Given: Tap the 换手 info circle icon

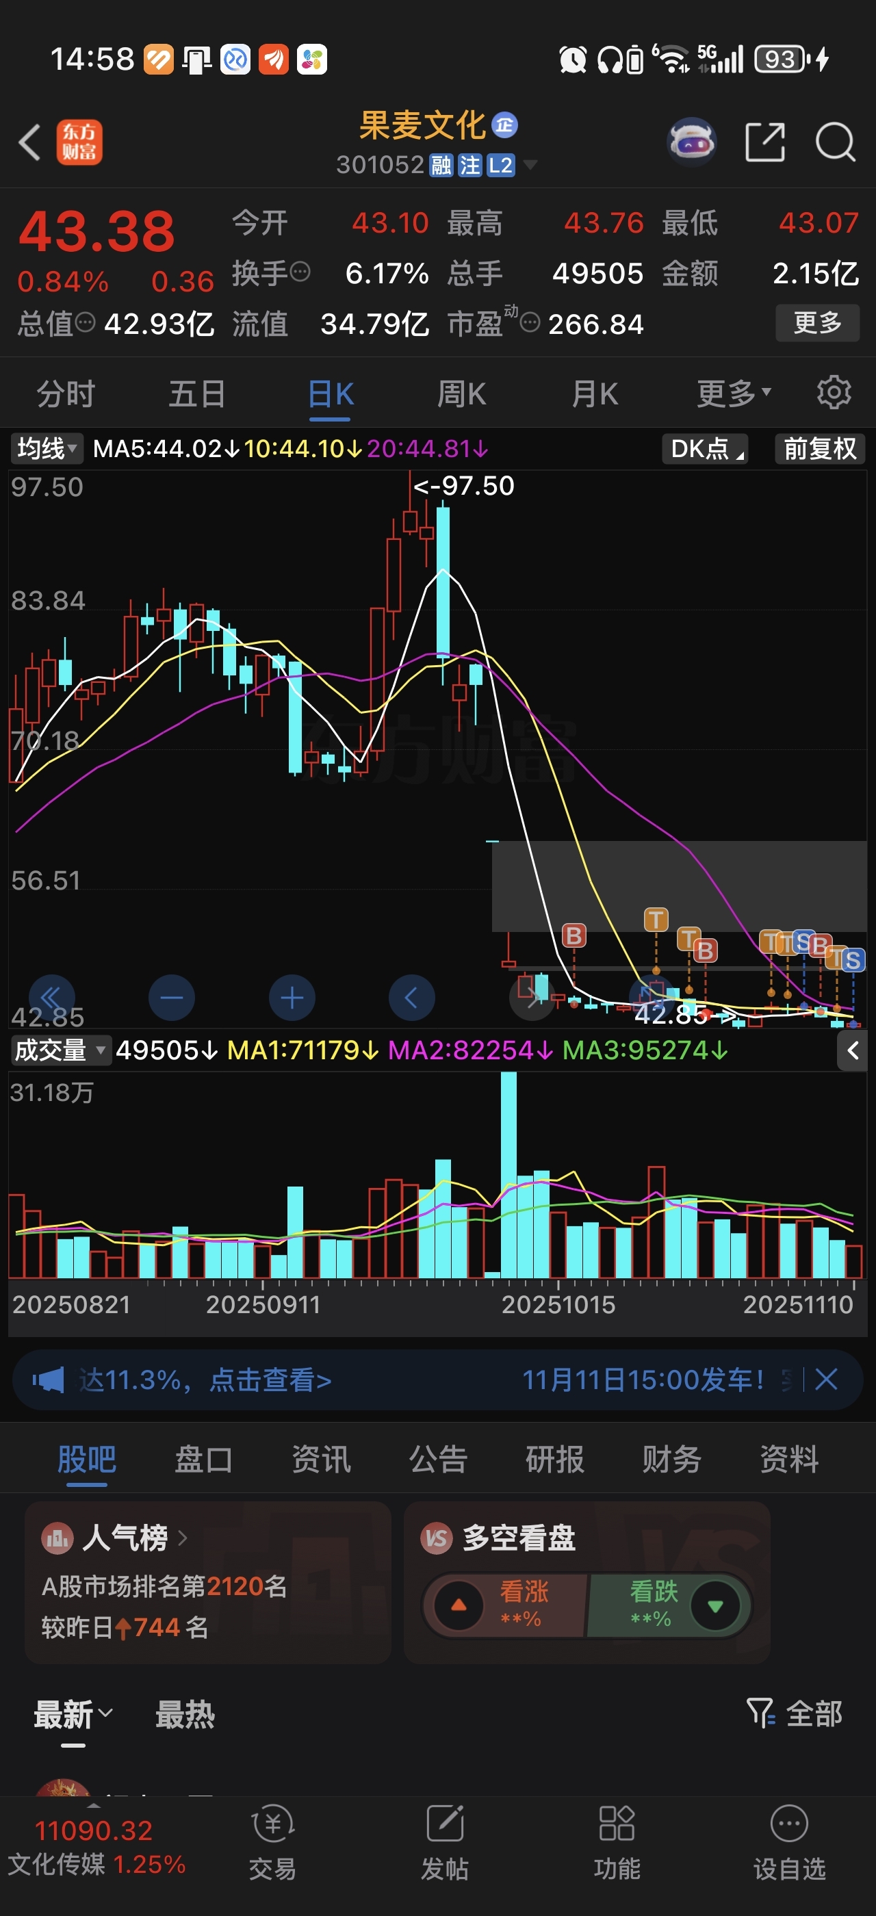Looking at the screenshot, I should click(x=300, y=272).
